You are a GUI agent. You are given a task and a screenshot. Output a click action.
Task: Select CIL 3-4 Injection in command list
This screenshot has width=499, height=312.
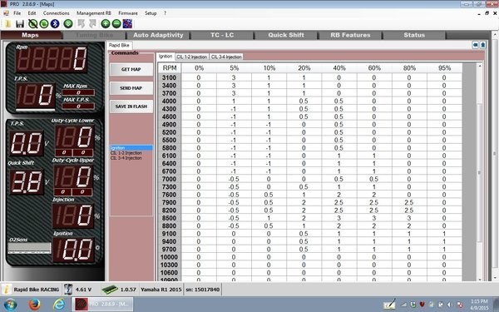click(x=126, y=158)
